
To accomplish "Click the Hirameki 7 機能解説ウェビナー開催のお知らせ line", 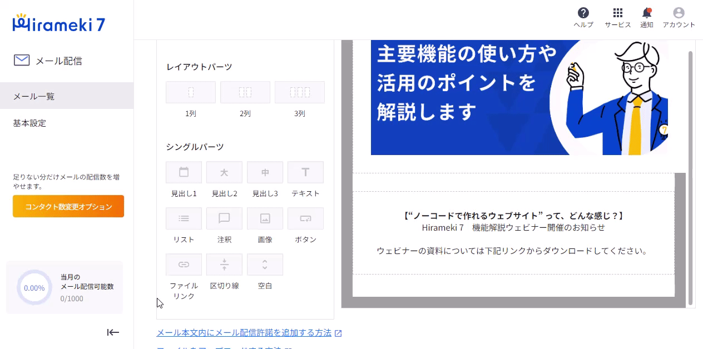I will pyautogui.click(x=513, y=227).
